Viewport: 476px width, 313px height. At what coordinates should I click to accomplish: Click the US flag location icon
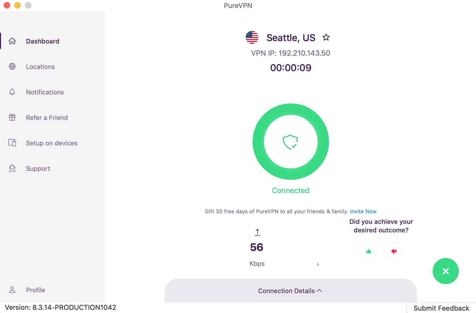(x=252, y=37)
